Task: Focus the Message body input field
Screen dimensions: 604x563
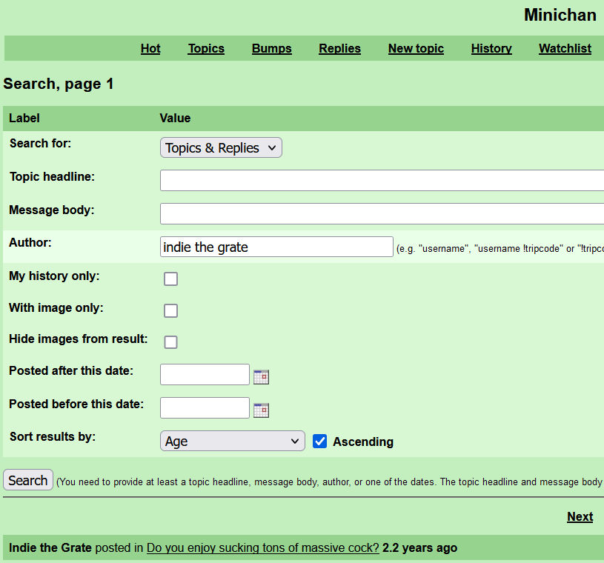Action: click(x=382, y=214)
